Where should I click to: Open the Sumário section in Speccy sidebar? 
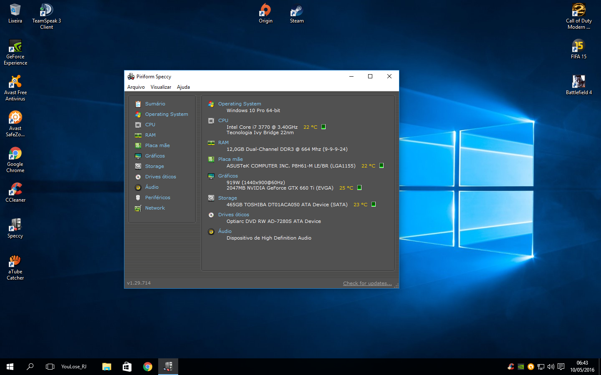tap(155, 104)
